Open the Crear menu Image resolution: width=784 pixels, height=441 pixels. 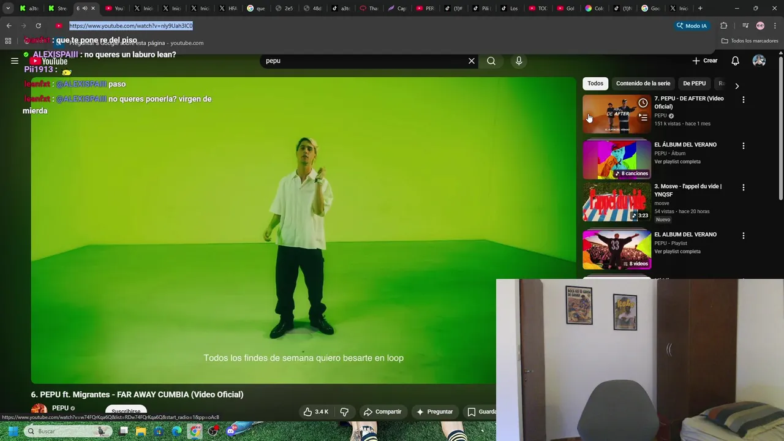[x=705, y=61]
